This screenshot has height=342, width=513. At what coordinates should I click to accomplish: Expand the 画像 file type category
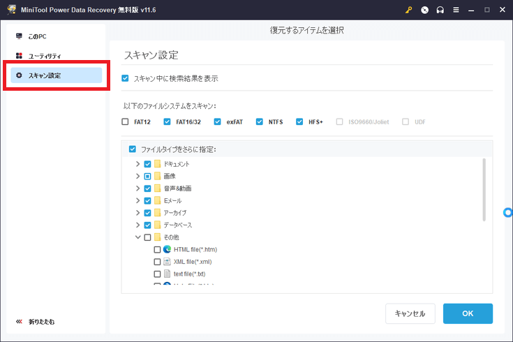coord(137,176)
